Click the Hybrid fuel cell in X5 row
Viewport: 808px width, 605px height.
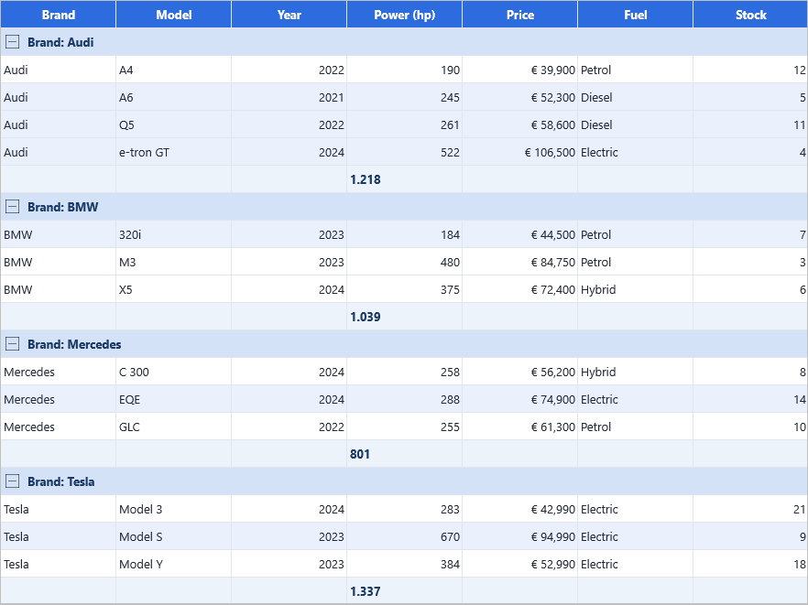[636, 289]
